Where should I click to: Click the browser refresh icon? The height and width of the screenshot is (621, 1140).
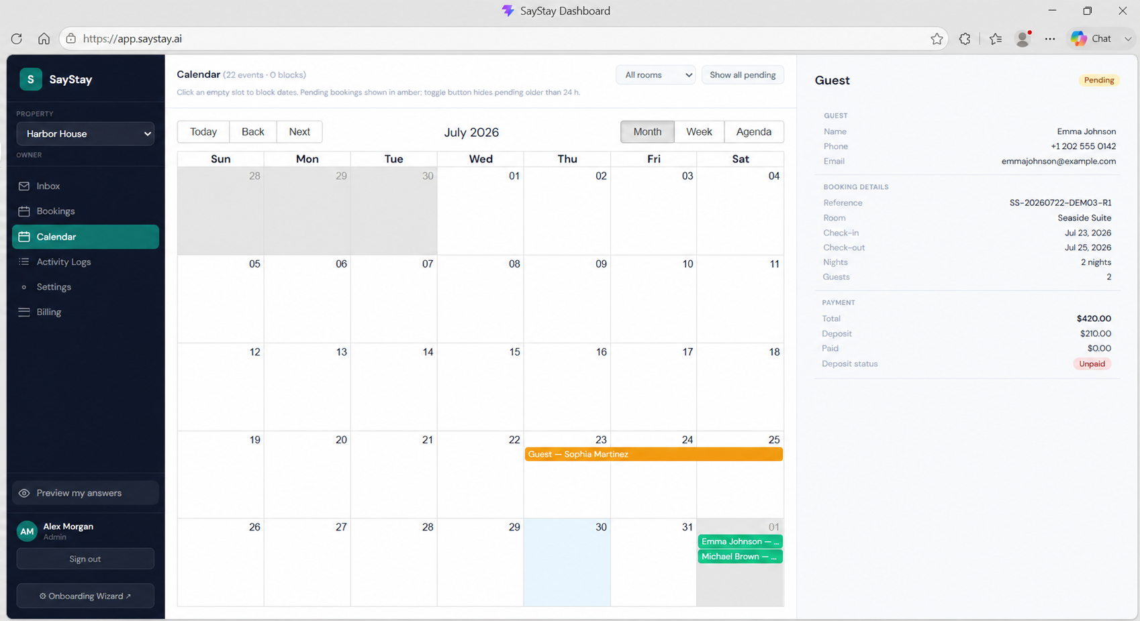(x=17, y=39)
